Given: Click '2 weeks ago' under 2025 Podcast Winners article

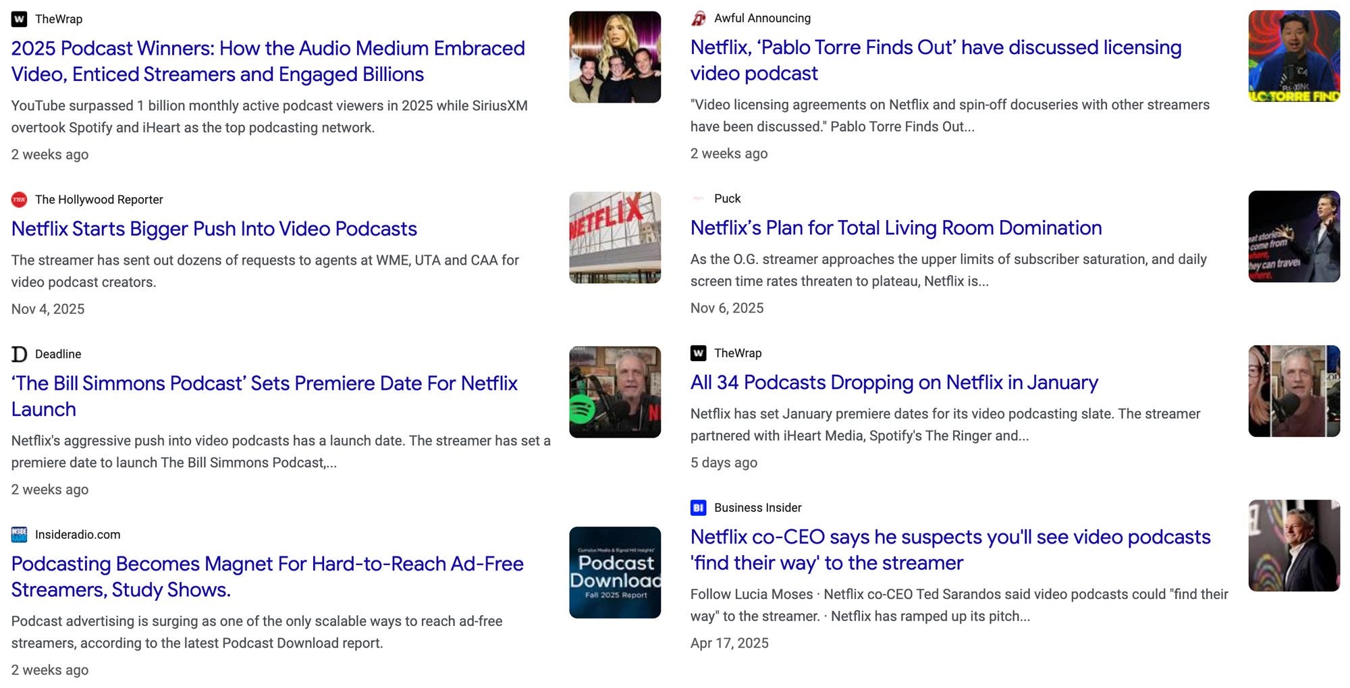Looking at the screenshot, I should 50,155.
